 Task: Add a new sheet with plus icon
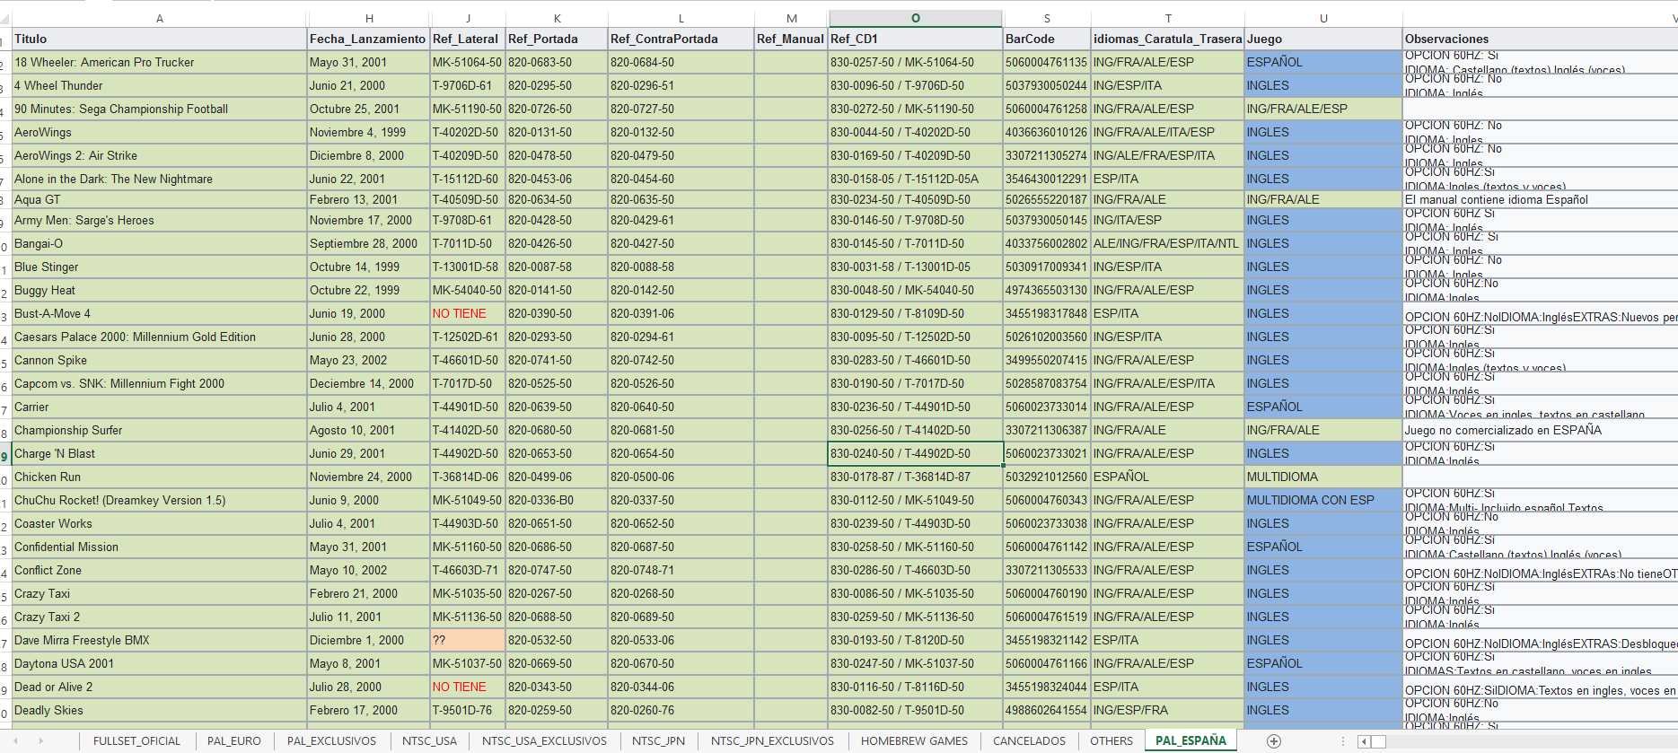tap(1273, 740)
